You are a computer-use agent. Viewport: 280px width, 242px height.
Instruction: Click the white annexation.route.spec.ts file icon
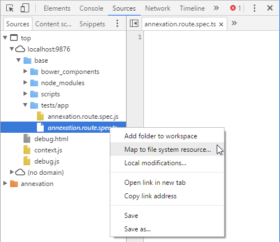click(40, 127)
